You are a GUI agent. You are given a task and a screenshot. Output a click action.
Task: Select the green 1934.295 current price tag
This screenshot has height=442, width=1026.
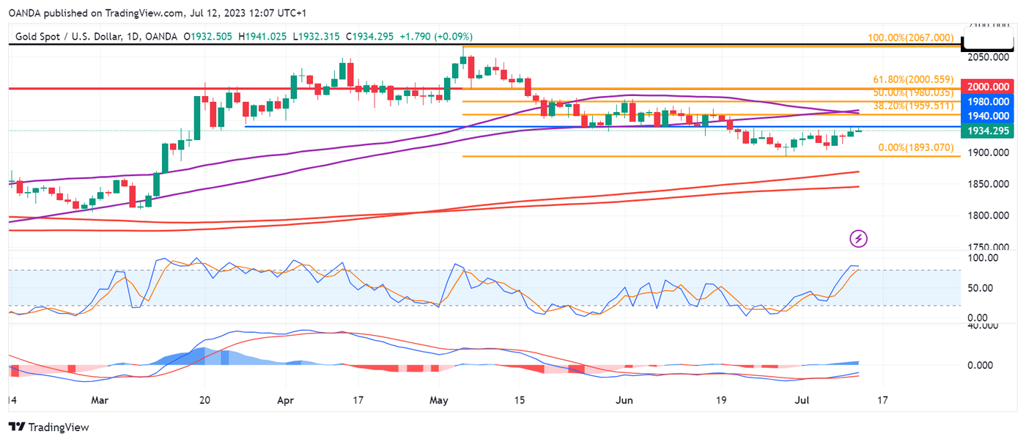click(989, 130)
